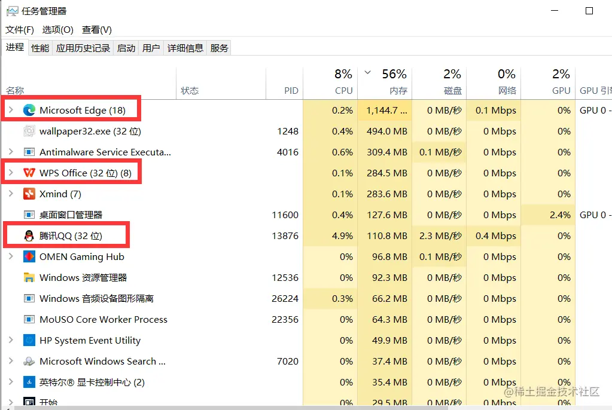Switch to the 性能 tab

tap(40, 48)
